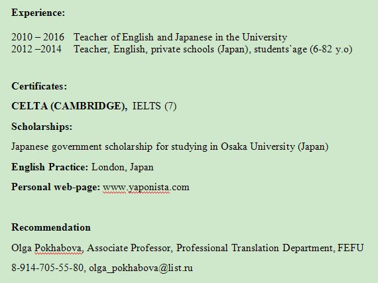The height and width of the screenshot is (283, 378).
Task: Click the word University in first experience line
Action: click(x=265, y=37)
